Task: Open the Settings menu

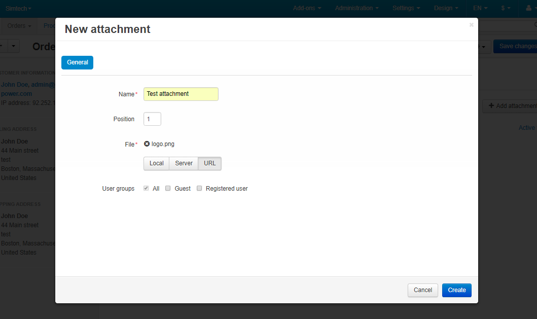Action: (406, 8)
